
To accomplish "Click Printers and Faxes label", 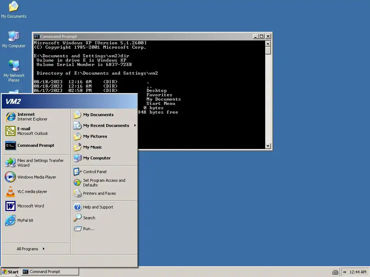I will pyautogui.click(x=99, y=193).
